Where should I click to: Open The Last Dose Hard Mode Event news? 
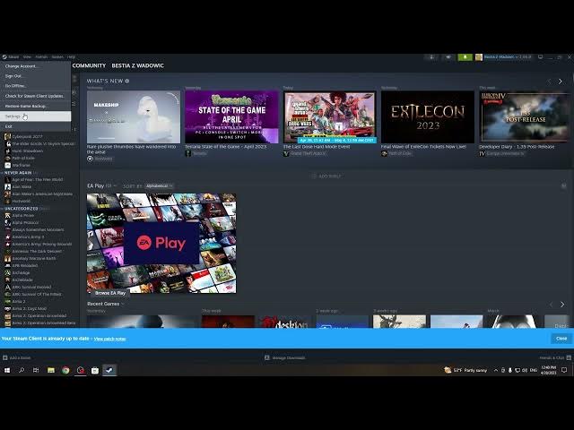330,117
